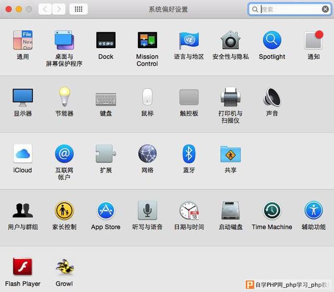Close the 系统偏好设置 window

(x=8, y=9)
